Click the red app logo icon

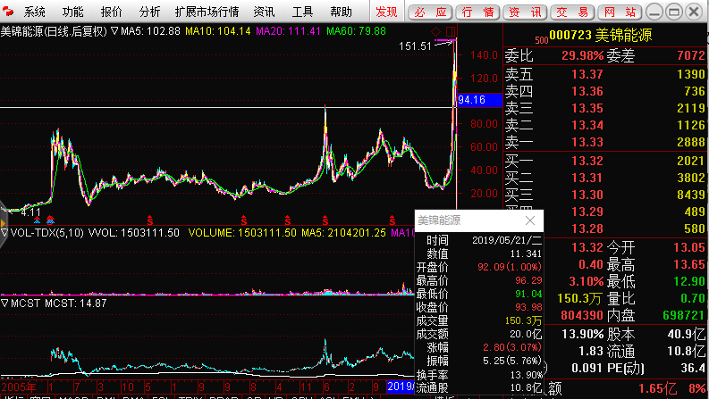tap(9, 12)
